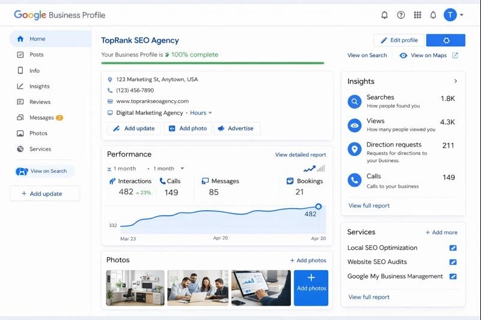Expand the account dropdown arrow

click(x=461, y=14)
